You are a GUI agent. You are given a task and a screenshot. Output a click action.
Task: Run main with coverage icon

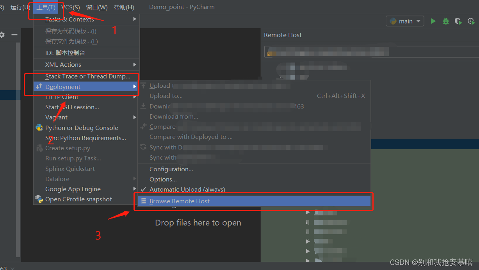pos(459,21)
